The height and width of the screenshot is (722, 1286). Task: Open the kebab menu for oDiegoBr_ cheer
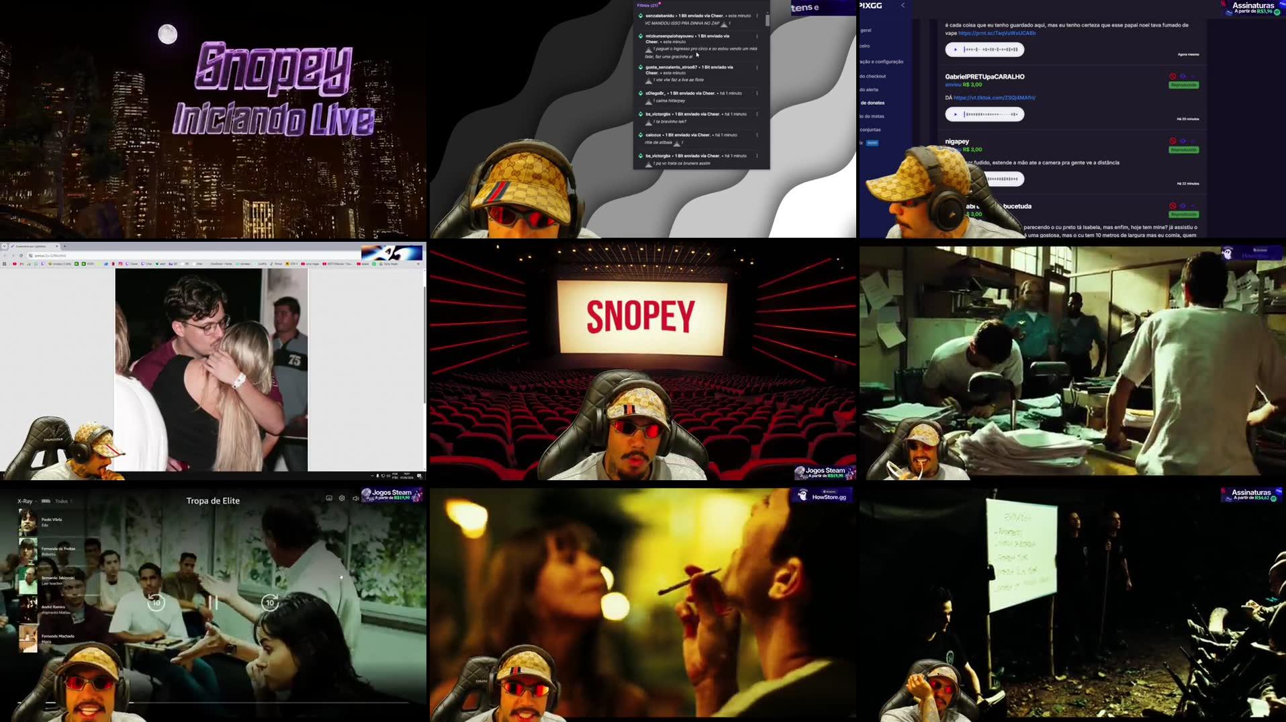click(757, 93)
